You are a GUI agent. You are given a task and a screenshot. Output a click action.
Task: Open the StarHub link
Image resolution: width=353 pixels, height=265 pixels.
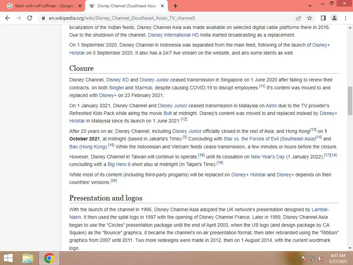(143, 88)
